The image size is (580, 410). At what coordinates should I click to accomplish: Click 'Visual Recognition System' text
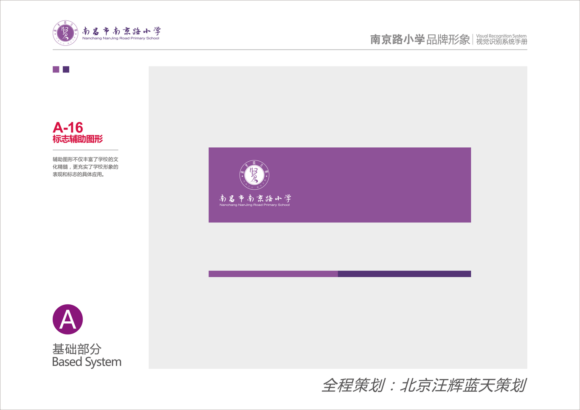(501, 36)
